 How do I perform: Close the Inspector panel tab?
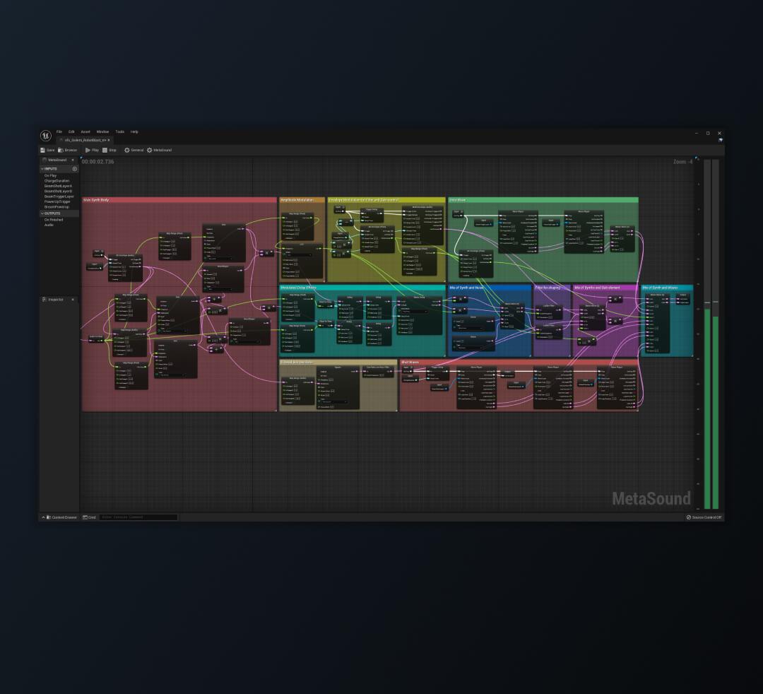point(73,300)
